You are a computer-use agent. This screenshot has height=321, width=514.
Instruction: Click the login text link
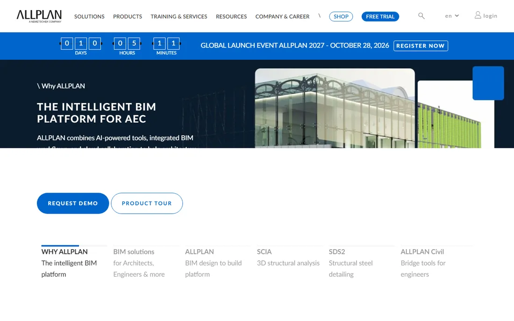tap(490, 16)
